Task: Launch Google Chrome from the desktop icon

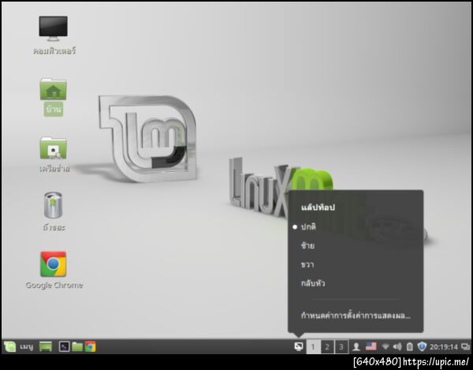Action: [53, 264]
